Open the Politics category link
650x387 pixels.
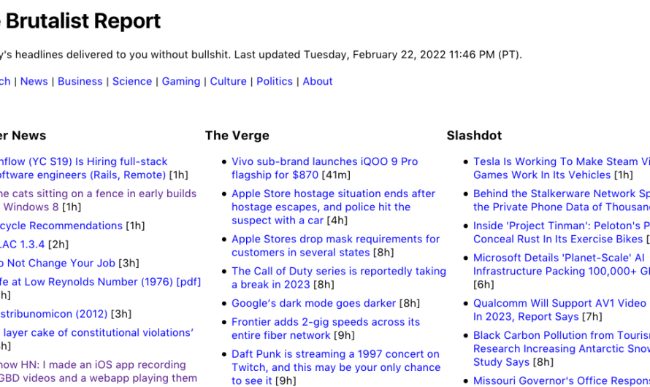coord(275,81)
